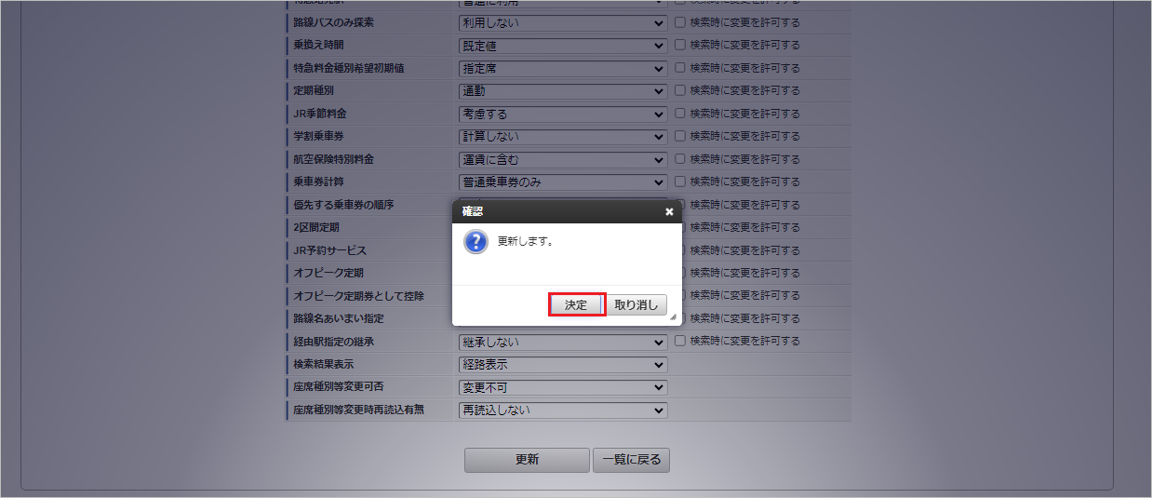Open the 座席種別等変更可否 dropdown showing 変更不可
1152x498 pixels.
tap(563, 387)
